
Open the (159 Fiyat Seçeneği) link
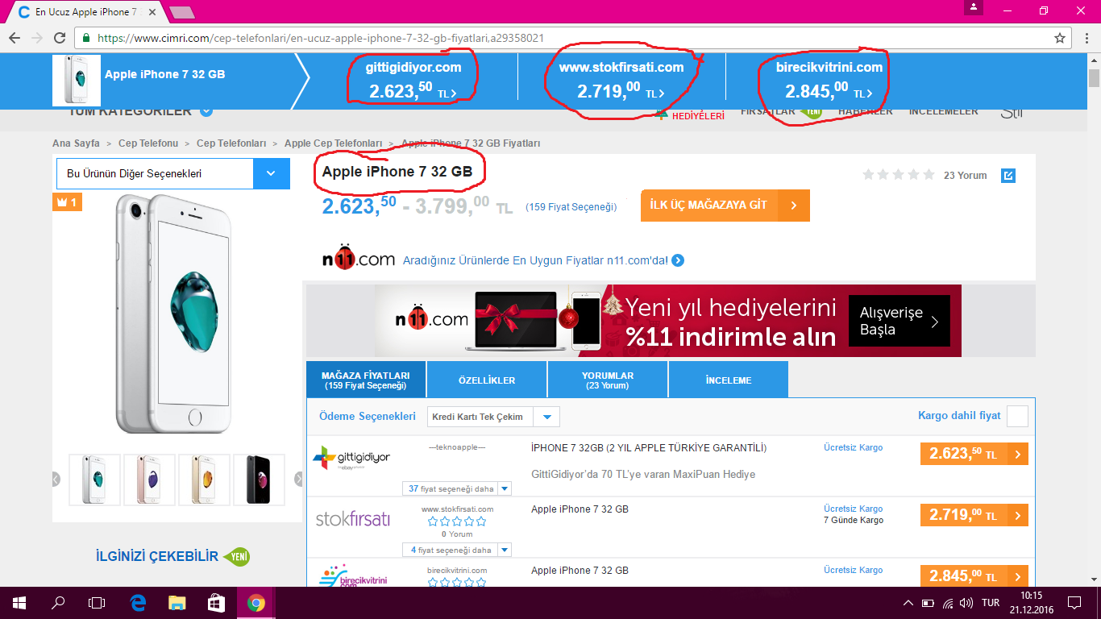pos(571,207)
